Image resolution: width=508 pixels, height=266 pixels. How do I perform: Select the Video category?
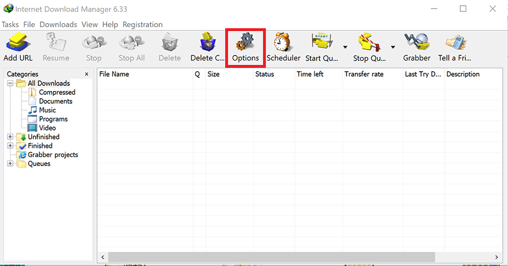coord(47,128)
